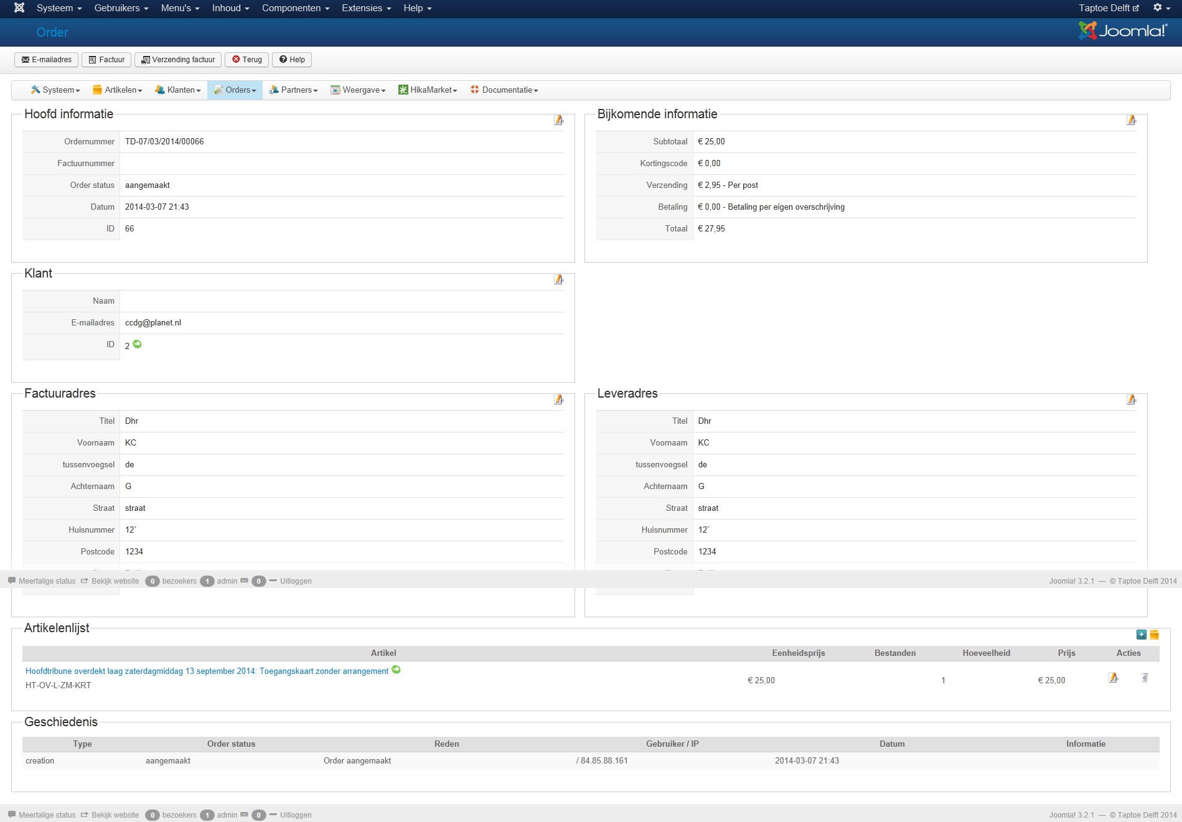Image resolution: width=1182 pixels, height=822 pixels.
Task: Click the Voornaam value KC under Factuuradres
Action: pos(131,443)
